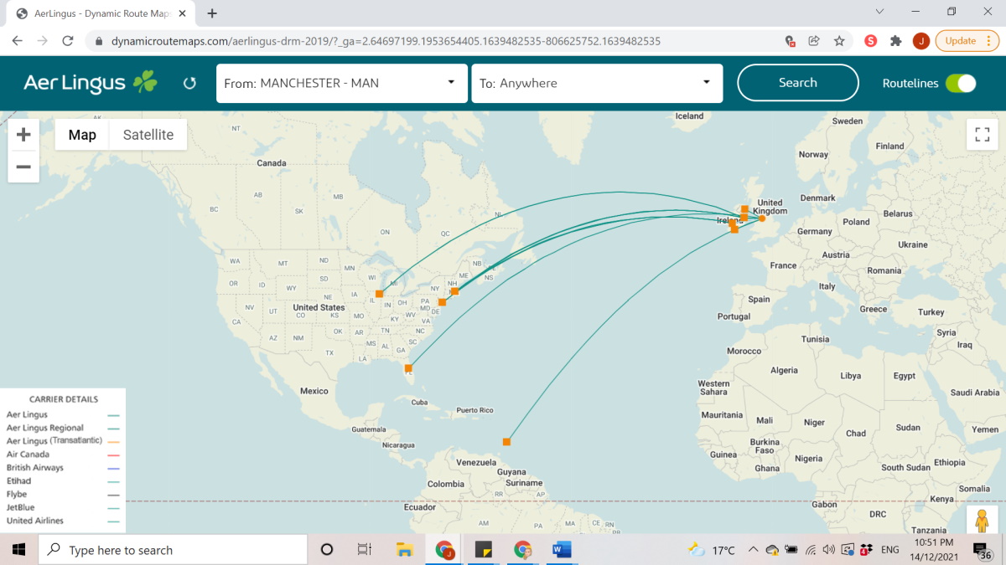Click the Air Canada red legend line
Viewport: 1006px width, 565px height.
[114, 455]
